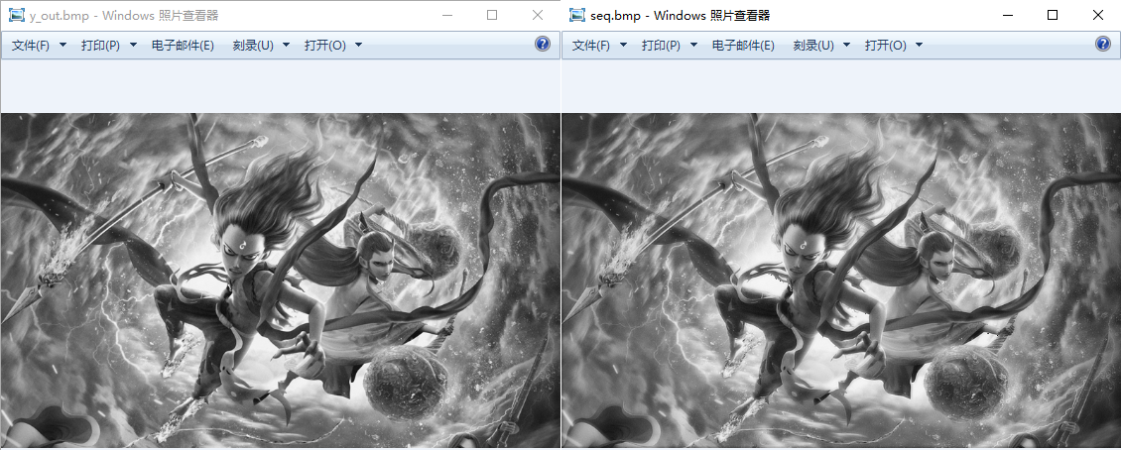
Task: Close the y_out.bmp window
Action: [x=538, y=15]
